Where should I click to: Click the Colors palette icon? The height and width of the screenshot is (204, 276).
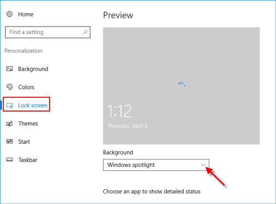coord(10,87)
